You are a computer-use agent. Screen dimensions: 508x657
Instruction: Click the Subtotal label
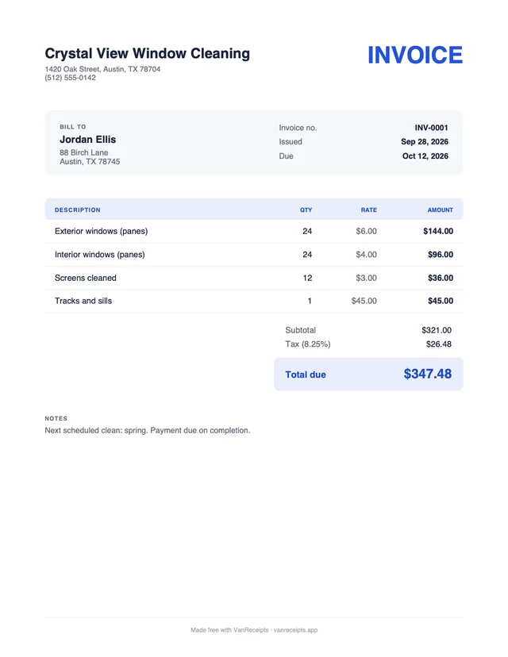[x=301, y=330]
